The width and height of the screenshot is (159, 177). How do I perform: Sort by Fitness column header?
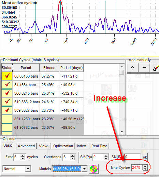pos(49,68)
